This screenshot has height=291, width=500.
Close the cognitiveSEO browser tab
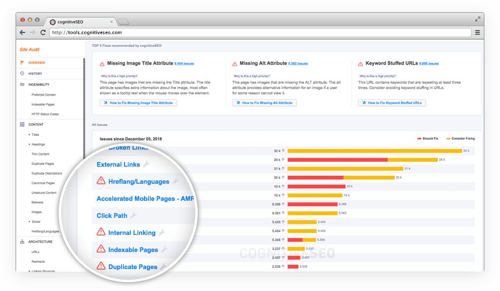(111, 22)
